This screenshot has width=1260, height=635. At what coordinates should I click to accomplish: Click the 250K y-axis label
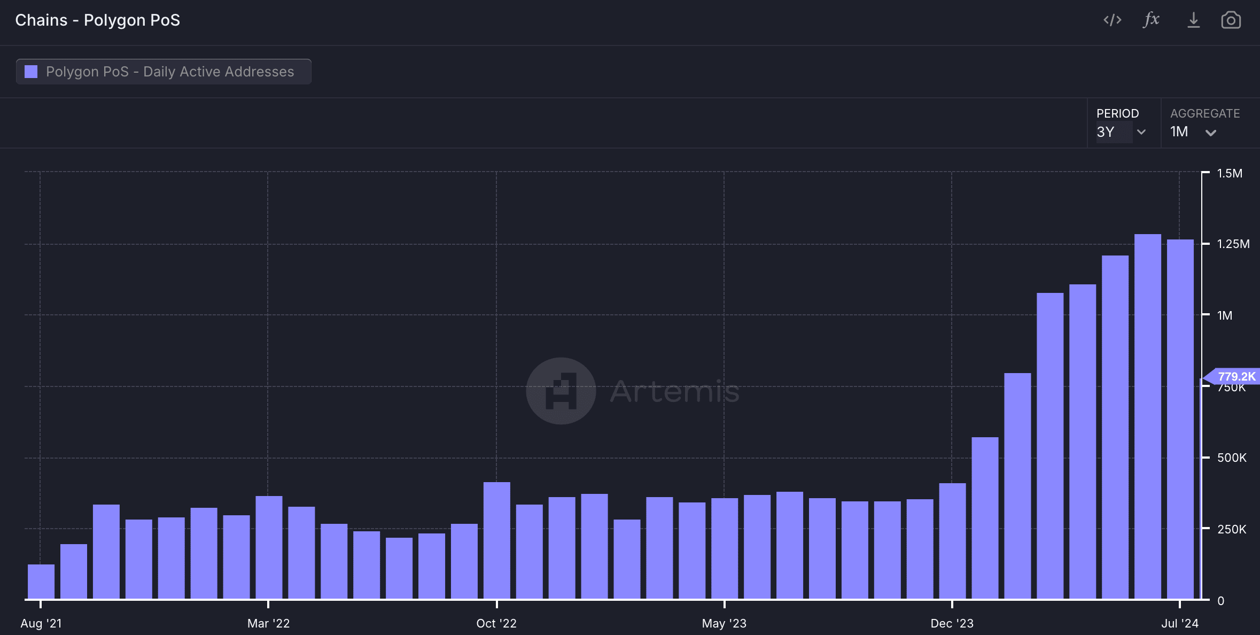(1232, 529)
